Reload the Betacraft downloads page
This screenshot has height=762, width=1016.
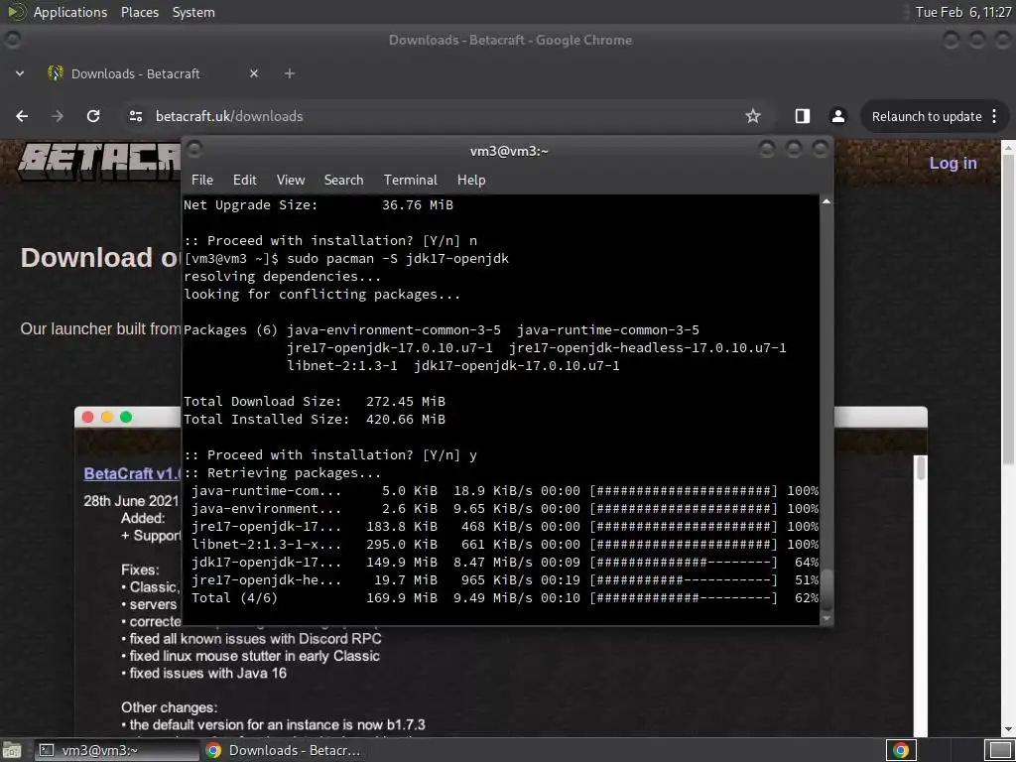(93, 116)
